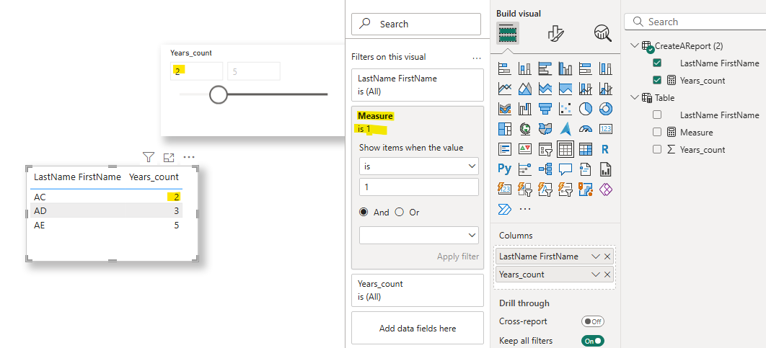
Task: Select the card (123) visual
Action: 606,129
